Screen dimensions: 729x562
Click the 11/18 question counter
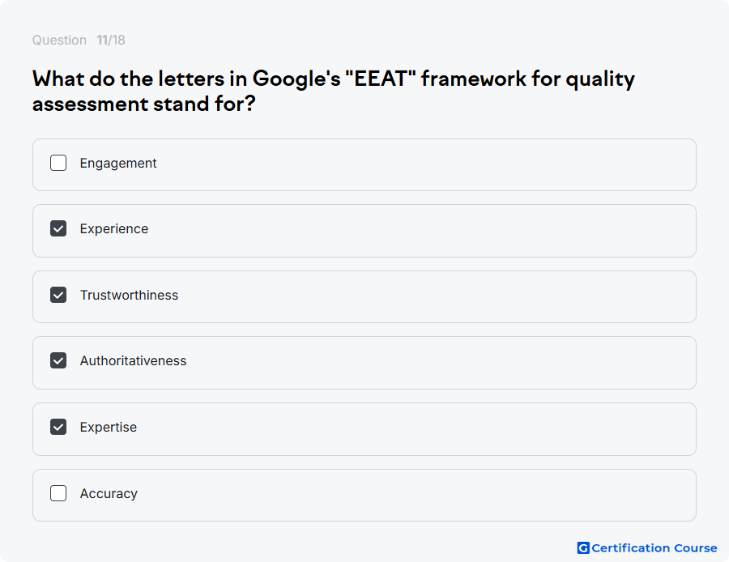[x=111, y=40]
